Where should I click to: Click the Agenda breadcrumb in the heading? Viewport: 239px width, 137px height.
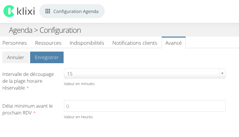click(21, 30)
